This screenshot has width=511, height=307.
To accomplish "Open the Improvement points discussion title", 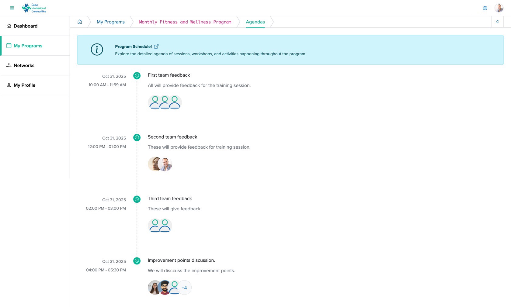I will click(x=181, y=260).
